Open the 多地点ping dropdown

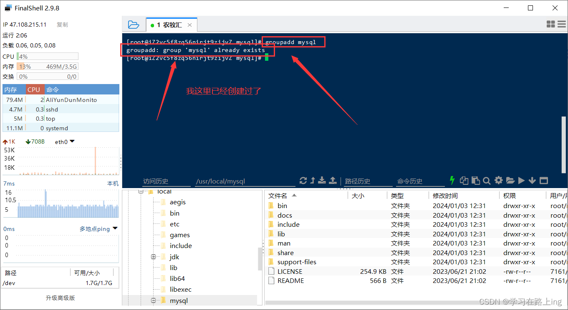pyautogui.click(x=98, y=229)
